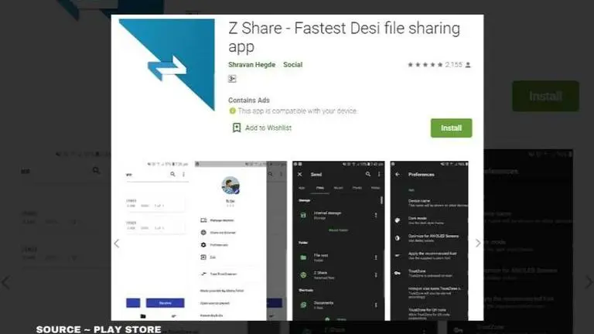Click the 3+ content rating badge

pos(232,79)
